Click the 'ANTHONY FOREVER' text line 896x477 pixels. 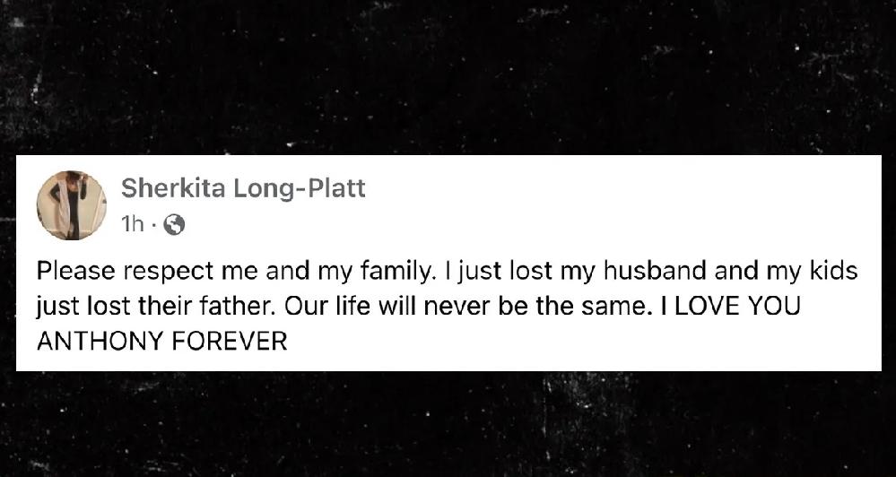click(x=161, y=342)
